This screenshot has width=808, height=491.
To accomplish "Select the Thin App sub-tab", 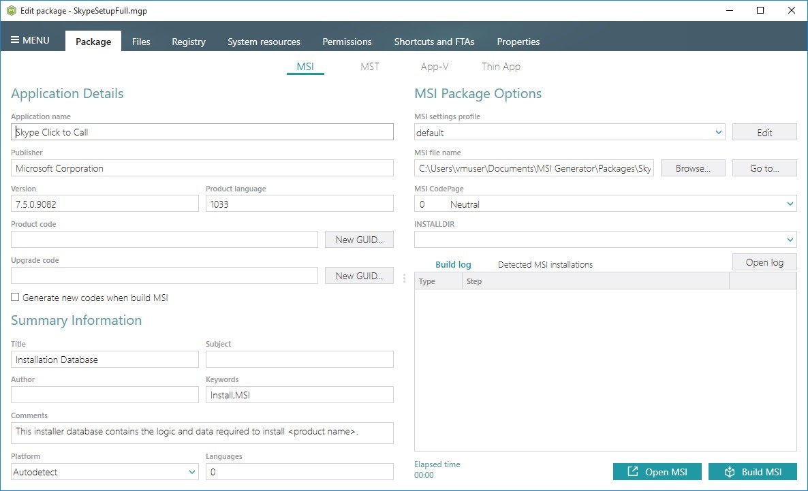I will 501,67.
